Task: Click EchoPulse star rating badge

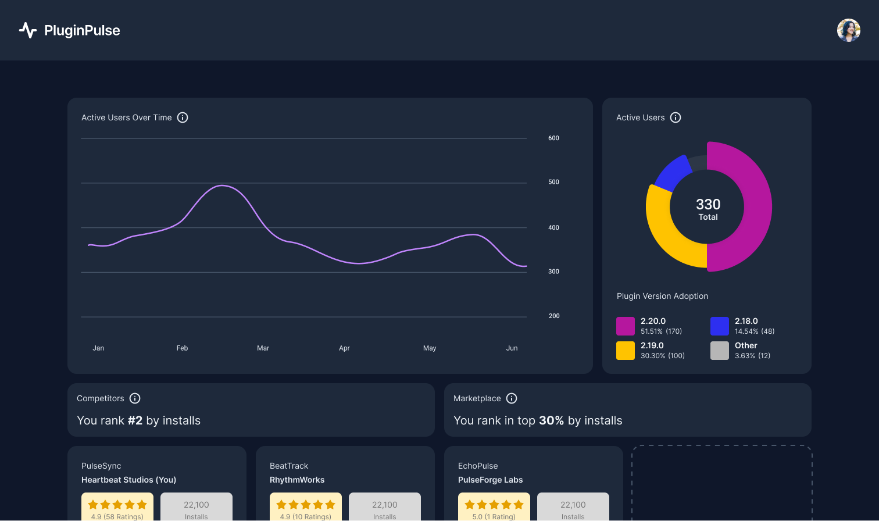Action: (x=494, y=507)
